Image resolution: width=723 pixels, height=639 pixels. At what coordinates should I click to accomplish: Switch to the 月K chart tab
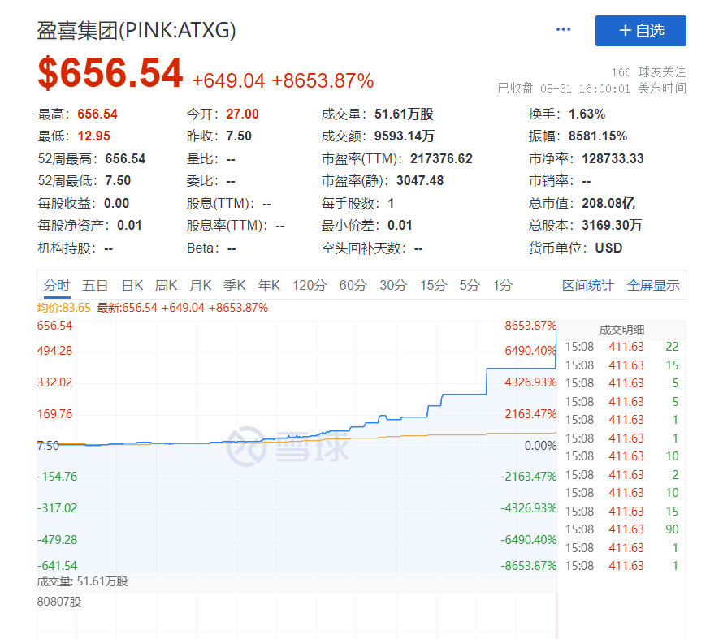click(x=200, y=286)
